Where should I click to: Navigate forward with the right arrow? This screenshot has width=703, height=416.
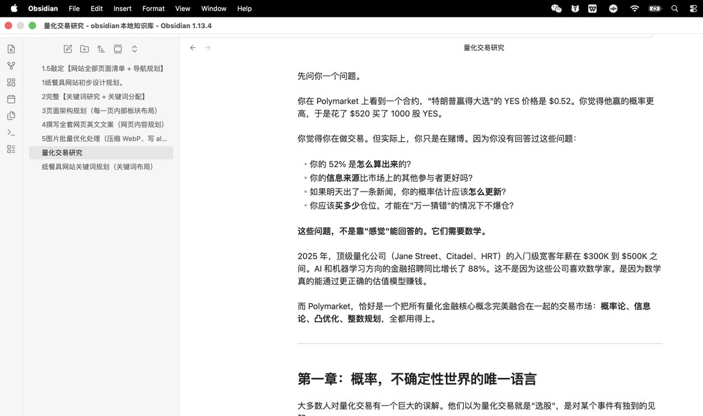point(207,48)
